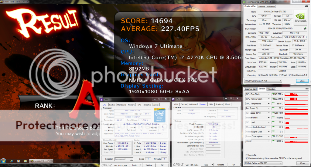The image size is (311, 167).
Task: Enable the Log to file checkbox
Action: (246, 155)
